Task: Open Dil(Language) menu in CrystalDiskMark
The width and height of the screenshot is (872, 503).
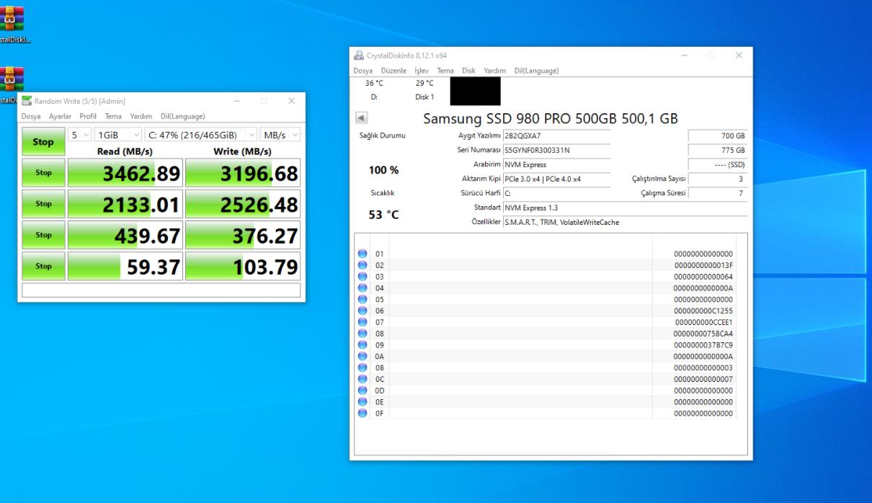Action: coord(182,116)
